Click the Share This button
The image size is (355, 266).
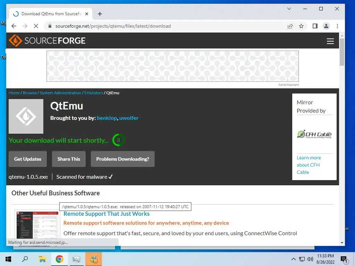coord(69,159)
